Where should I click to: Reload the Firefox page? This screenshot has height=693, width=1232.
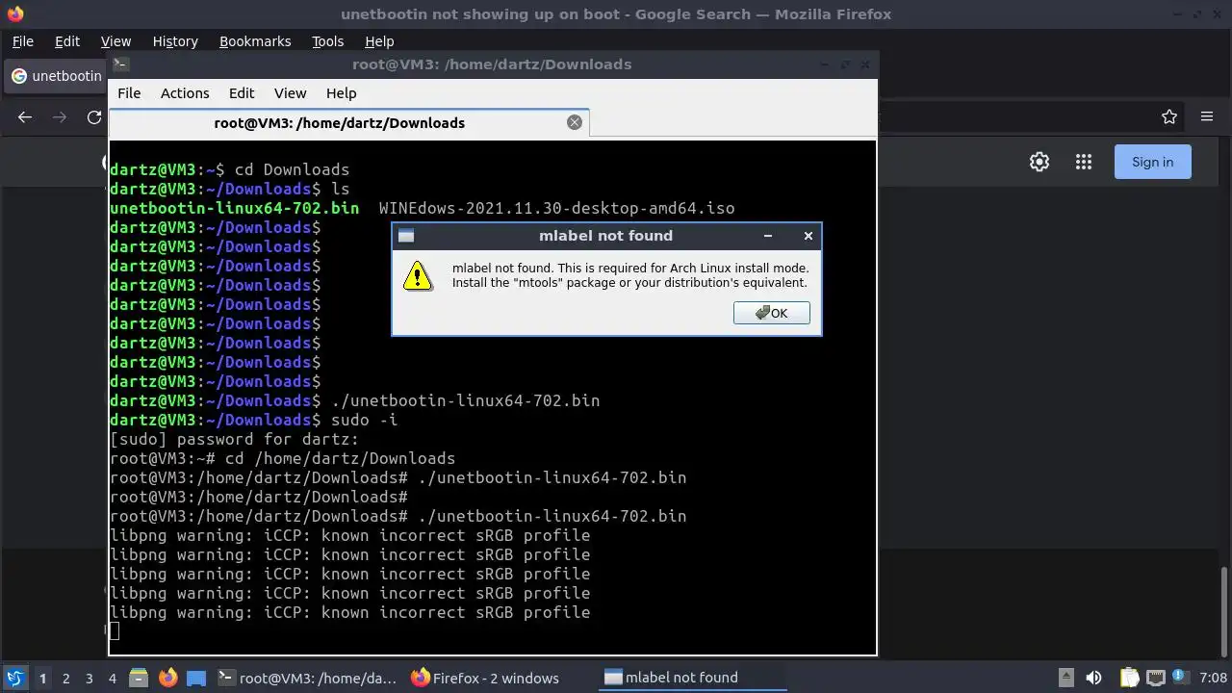coord(94,116)
